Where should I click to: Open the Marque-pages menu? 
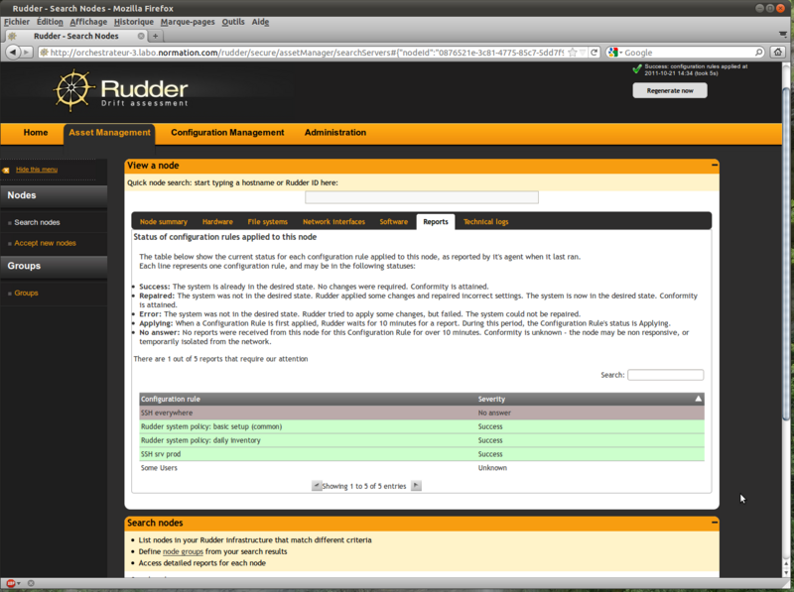188,22
